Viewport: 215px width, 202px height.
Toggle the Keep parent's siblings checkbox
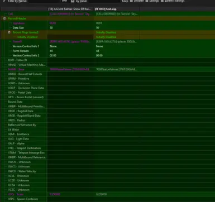click(162, 1)
